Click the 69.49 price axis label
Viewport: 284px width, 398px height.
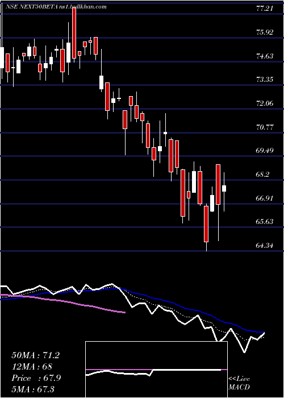[265, 151]
